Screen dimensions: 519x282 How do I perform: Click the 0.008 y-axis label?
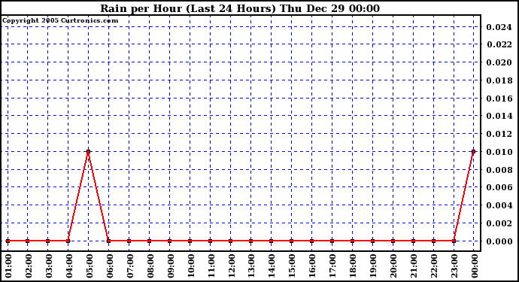[x=499, y=170]
